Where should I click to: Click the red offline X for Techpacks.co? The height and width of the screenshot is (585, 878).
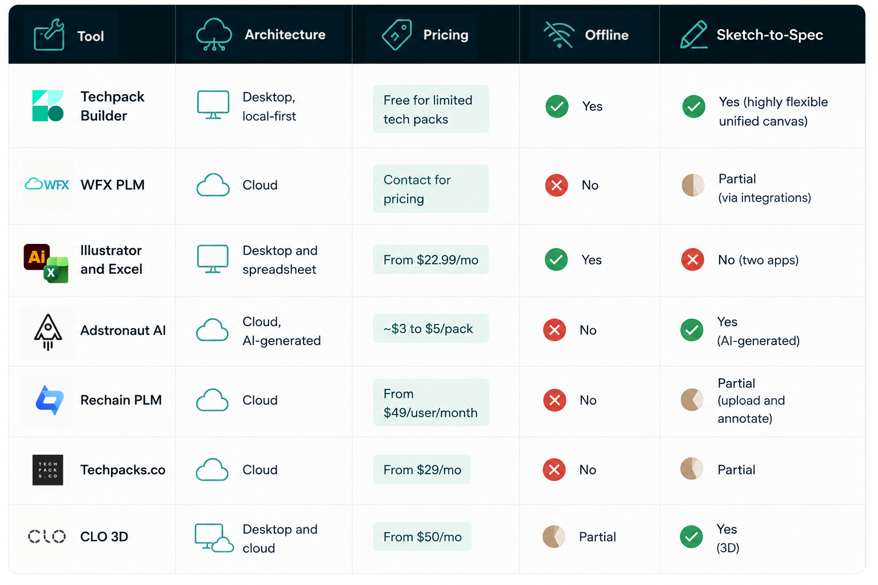pos(554,470)
